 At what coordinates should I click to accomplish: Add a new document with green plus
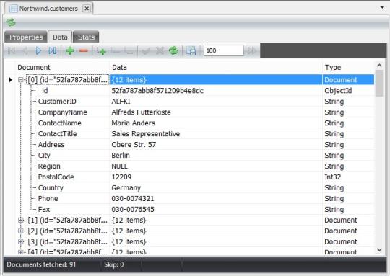(x=70, y=50)
